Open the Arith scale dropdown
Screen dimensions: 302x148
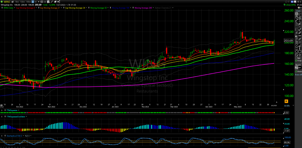[x=293, y=106]
